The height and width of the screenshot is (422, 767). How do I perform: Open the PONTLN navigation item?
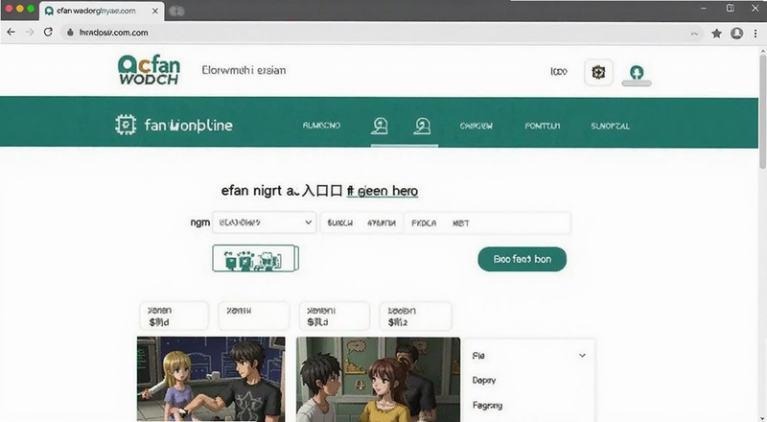click(542, 126)
